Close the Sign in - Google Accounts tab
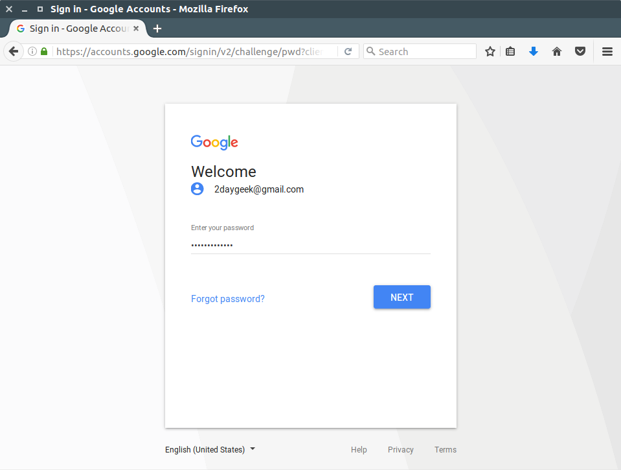Viewport: 621px width, 470px height. 136,29
